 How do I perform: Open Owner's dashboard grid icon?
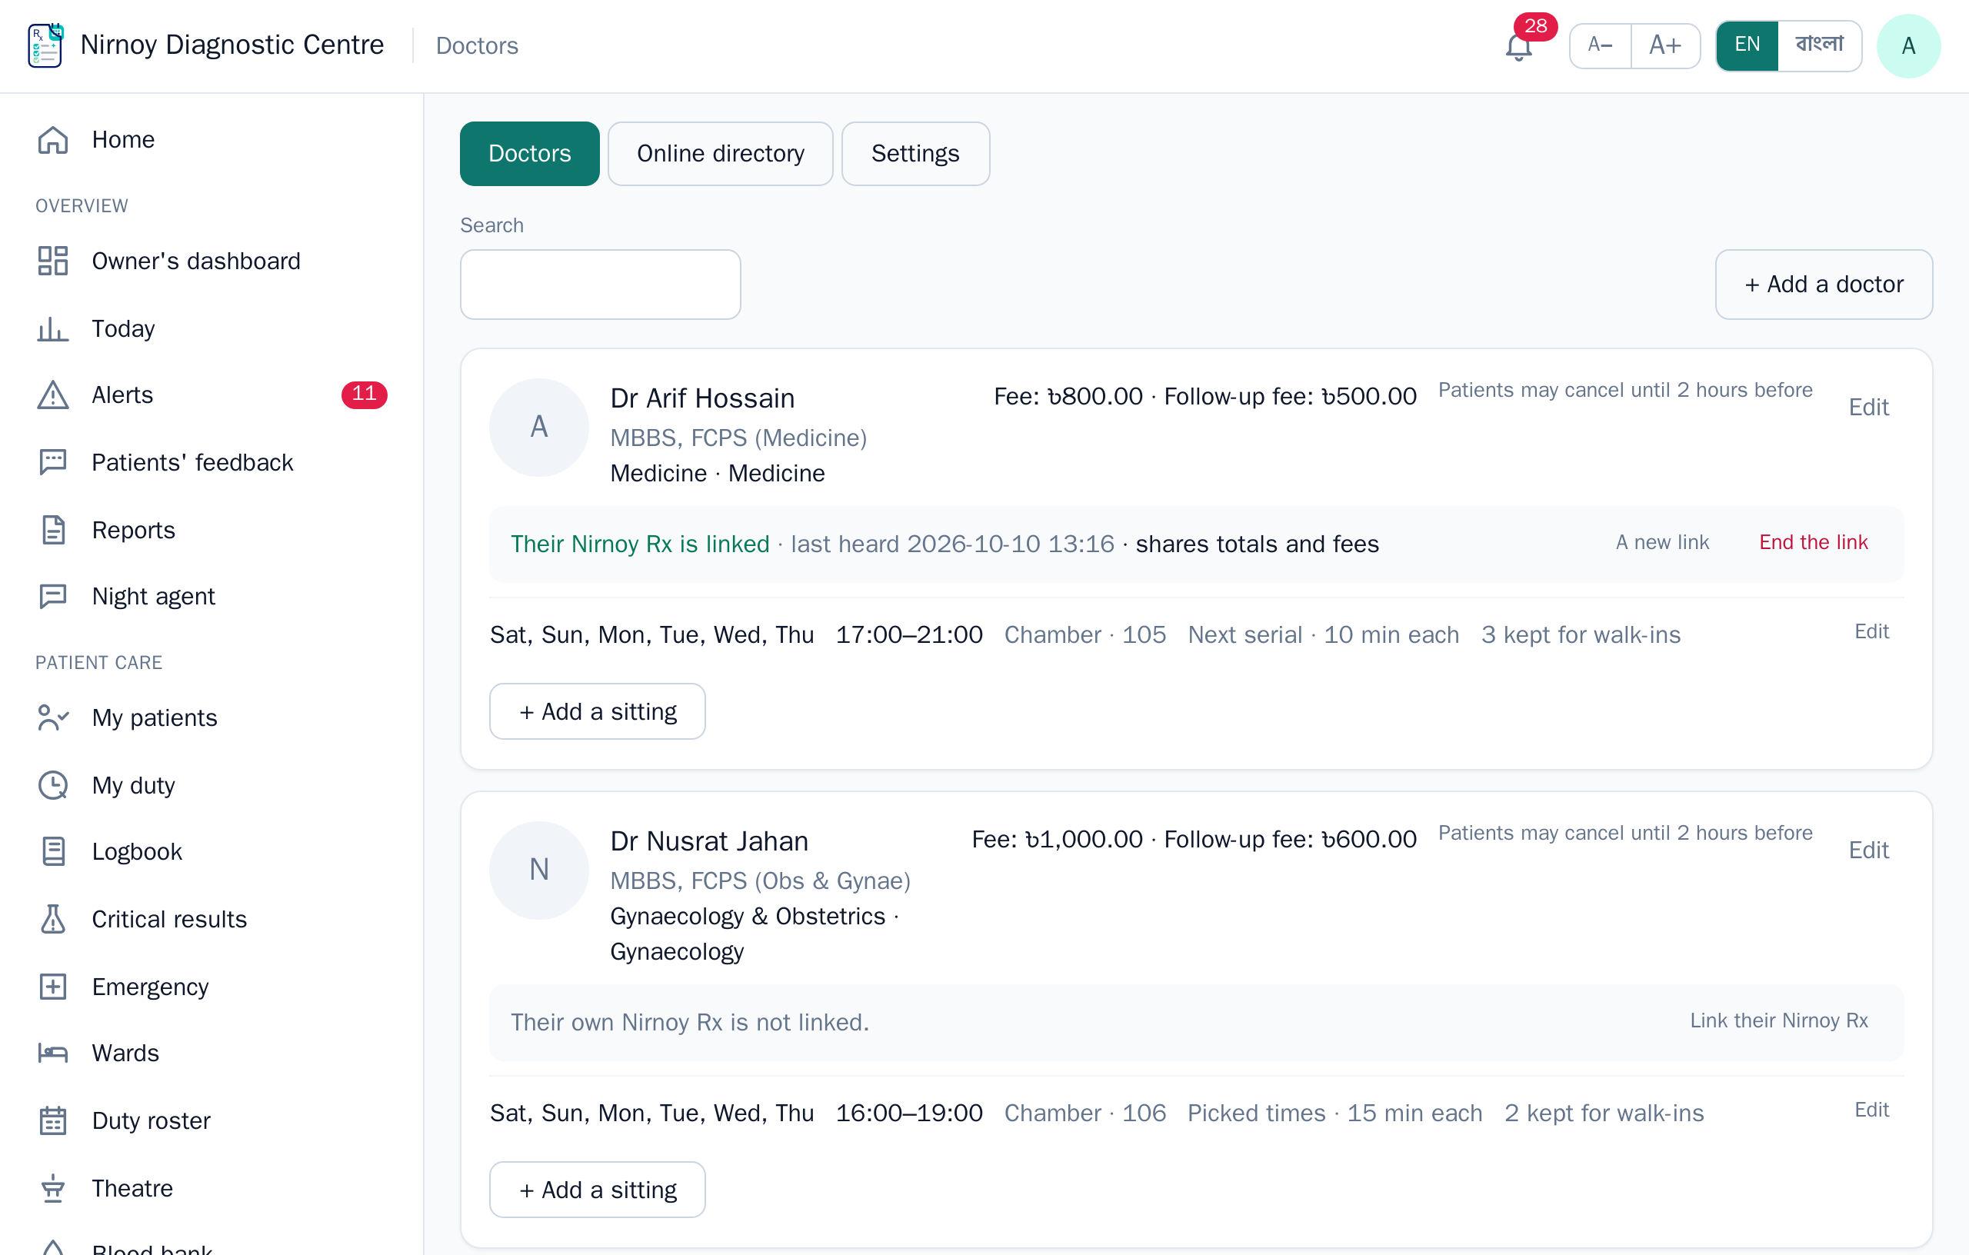click(53, 261)
